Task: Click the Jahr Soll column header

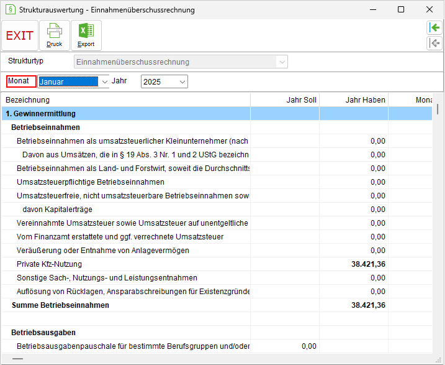Action: 285,100
